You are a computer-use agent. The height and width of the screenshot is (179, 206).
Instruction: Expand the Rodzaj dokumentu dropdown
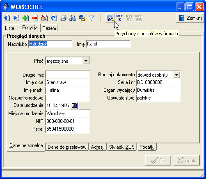pyautogui.click(x=176, y=75)
